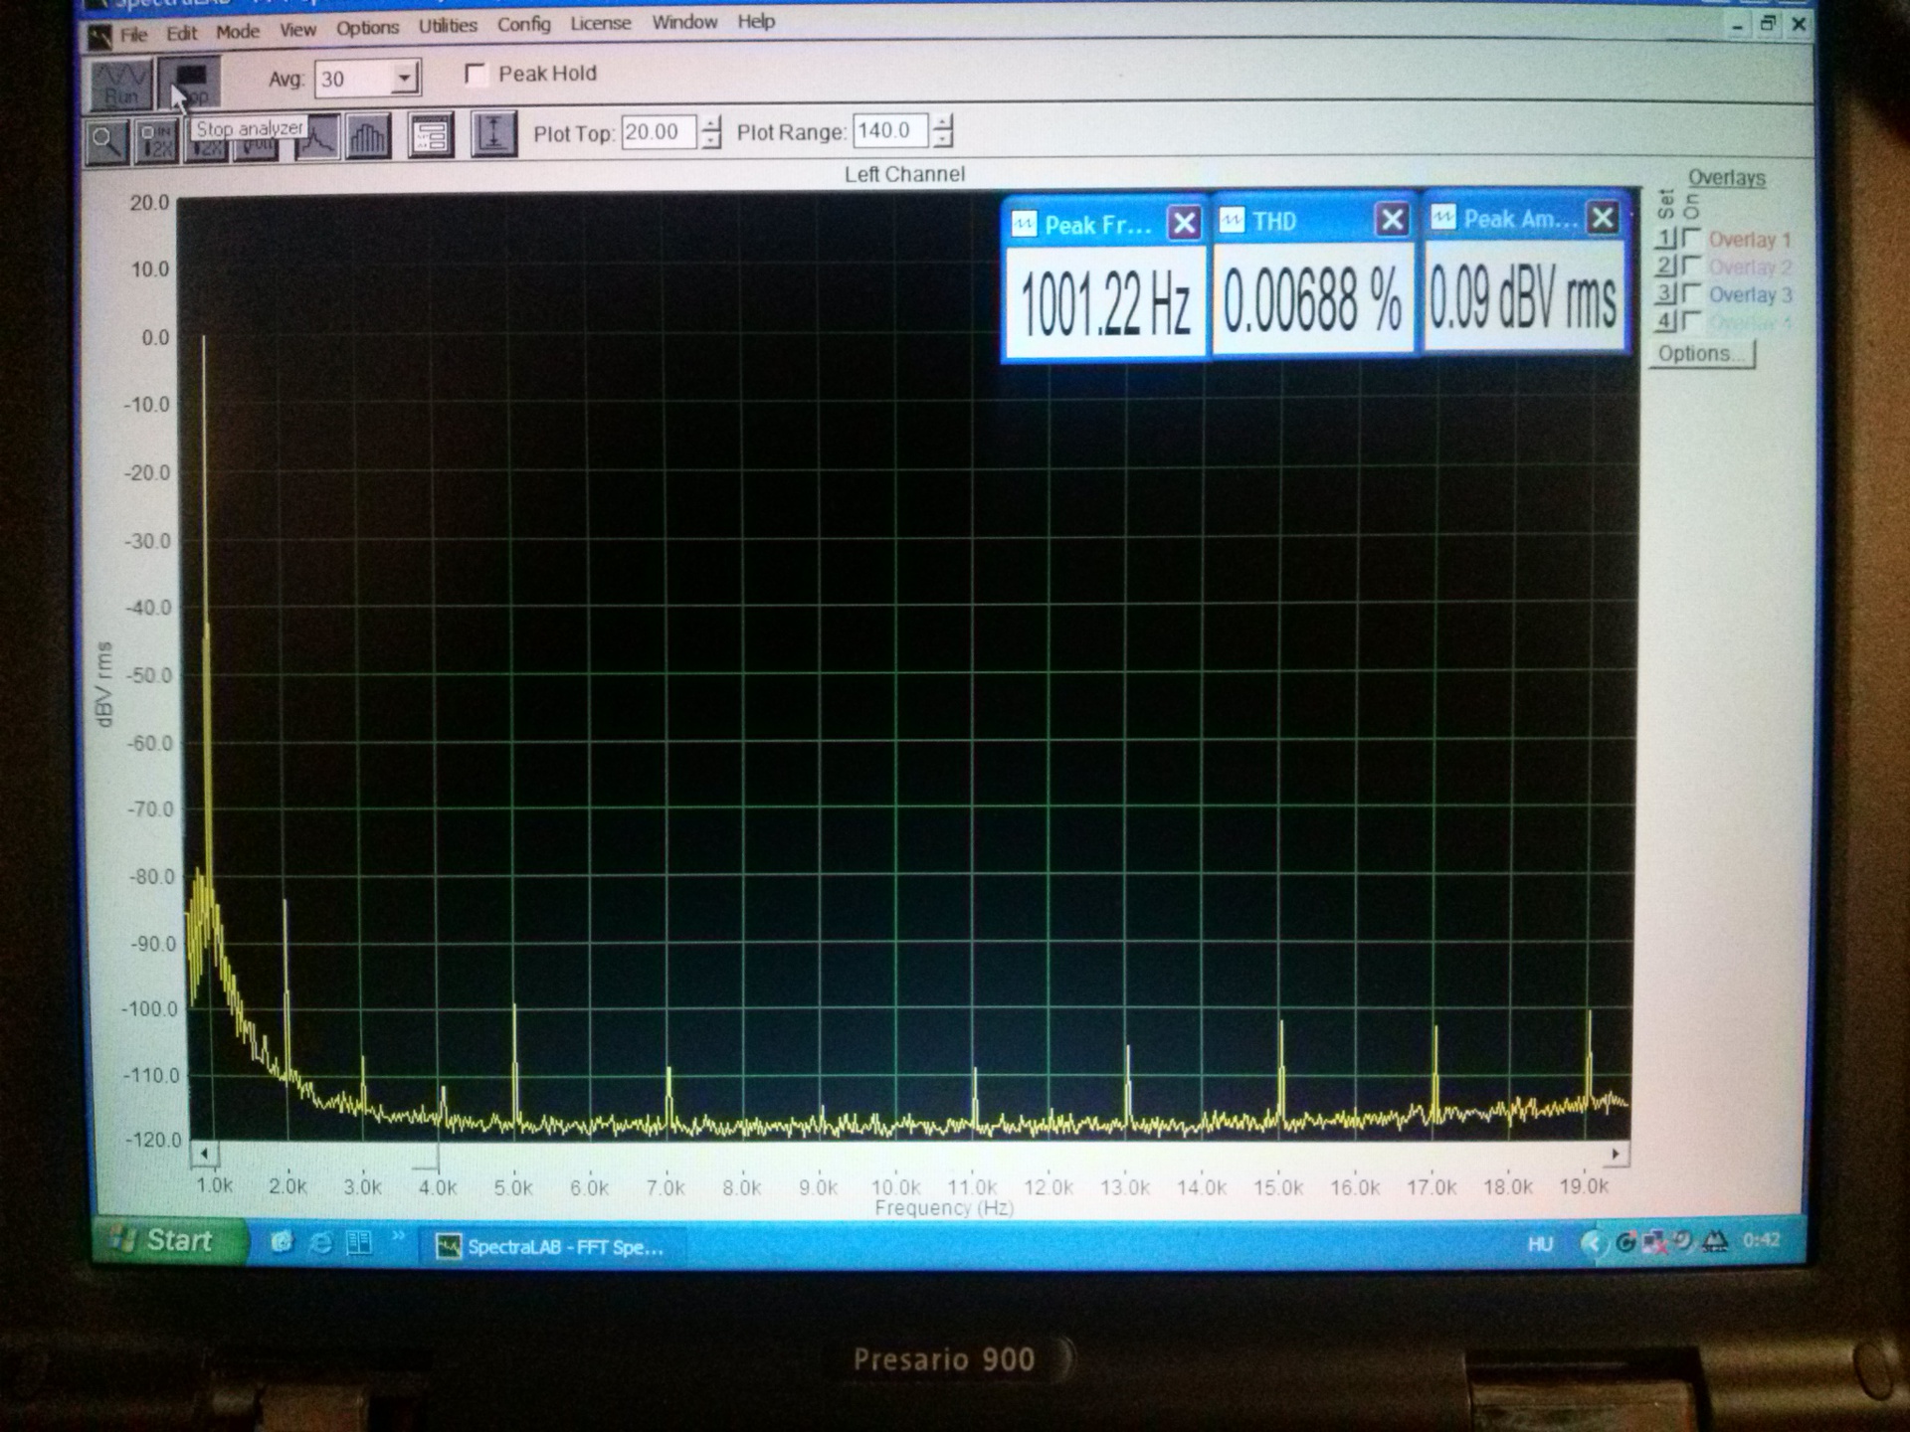Select the magnifier zoom tool
Viewport: 1910px width, 1432px height.
106,140
